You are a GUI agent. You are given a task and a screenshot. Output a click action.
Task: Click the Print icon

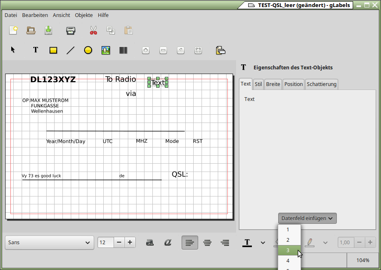[x=71, y=30]
